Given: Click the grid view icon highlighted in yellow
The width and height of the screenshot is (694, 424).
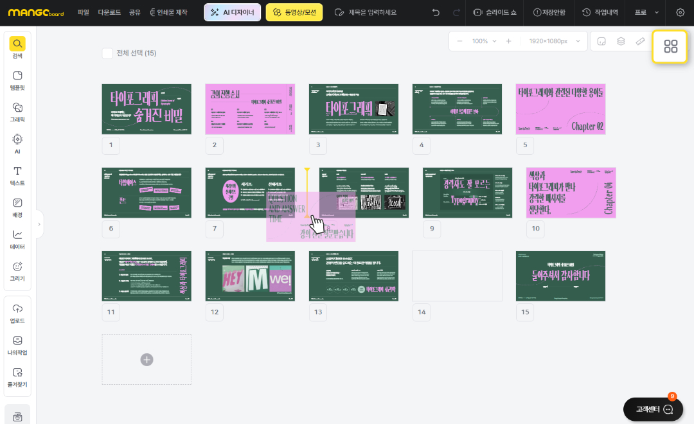Looking at the screenshot, I should pos(670,46).
